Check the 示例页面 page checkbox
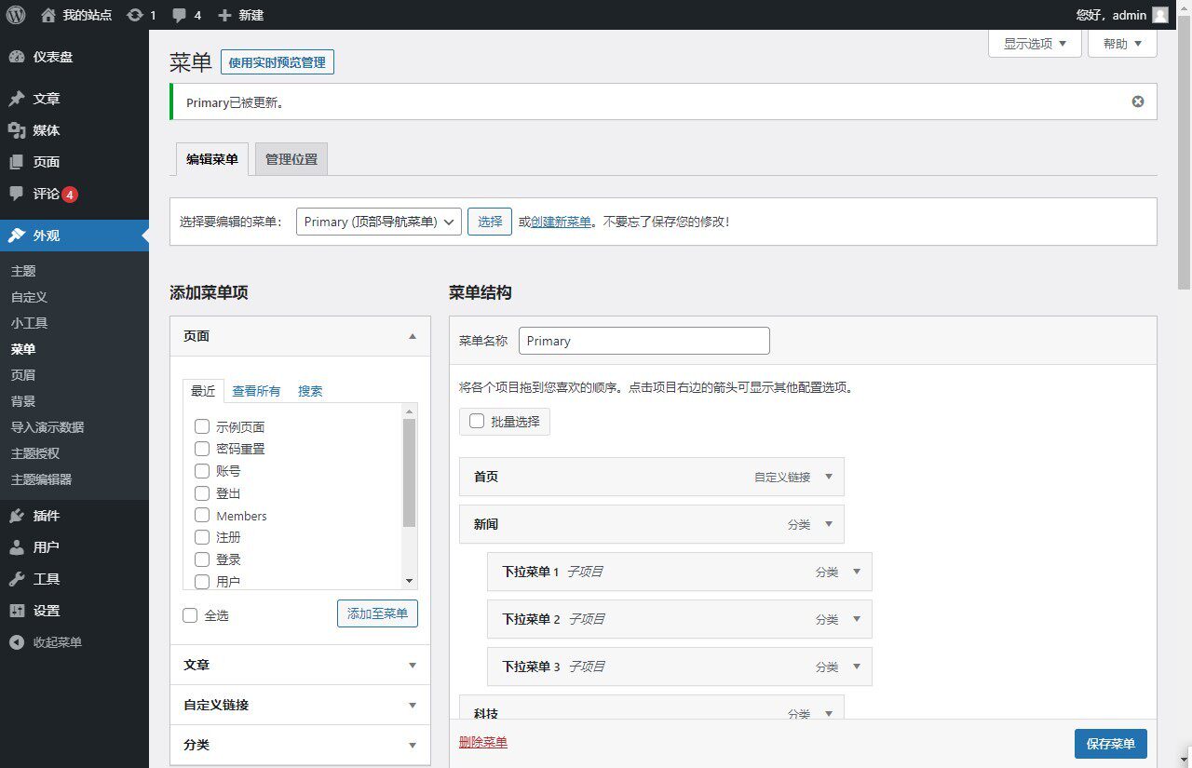Screen dimensions: 1192x768 [x=202, y=426]
